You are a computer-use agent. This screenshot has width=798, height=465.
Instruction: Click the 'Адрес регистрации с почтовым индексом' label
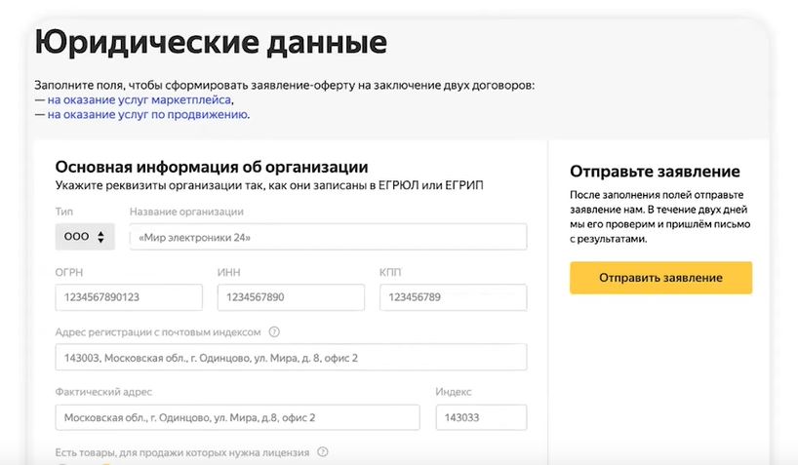tap(158, 331)
